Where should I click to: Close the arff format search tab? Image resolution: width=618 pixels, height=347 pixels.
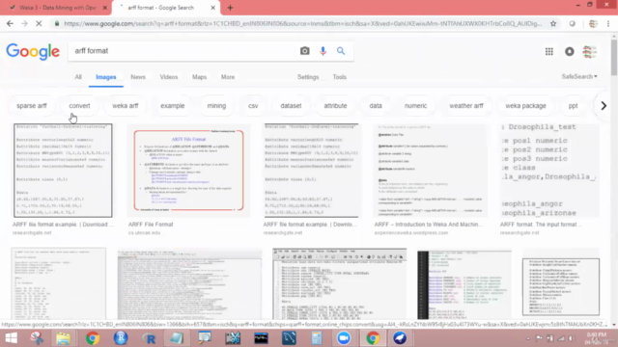point(212,8)
